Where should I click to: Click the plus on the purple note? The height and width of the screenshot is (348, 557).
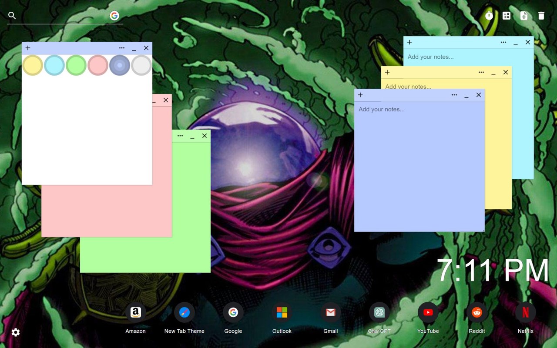pos(360,95)
